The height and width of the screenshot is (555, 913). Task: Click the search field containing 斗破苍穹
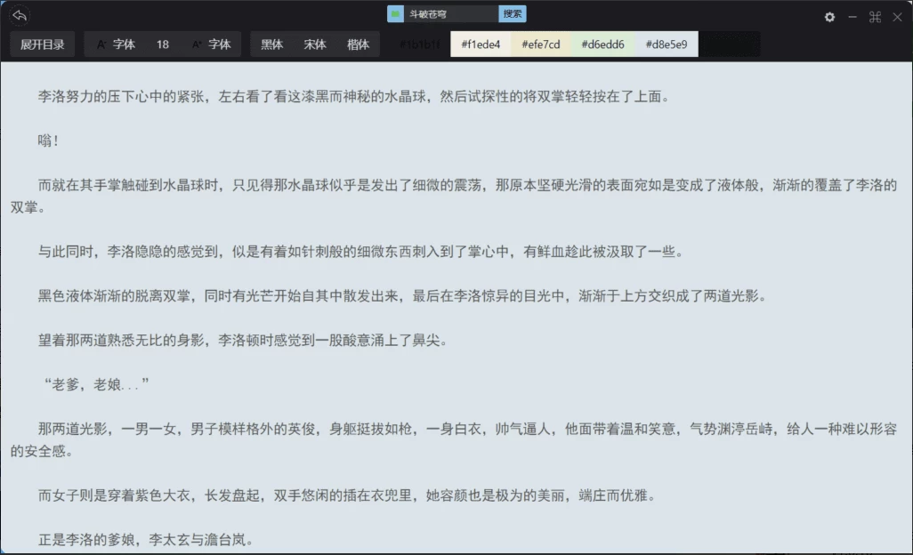451,14
